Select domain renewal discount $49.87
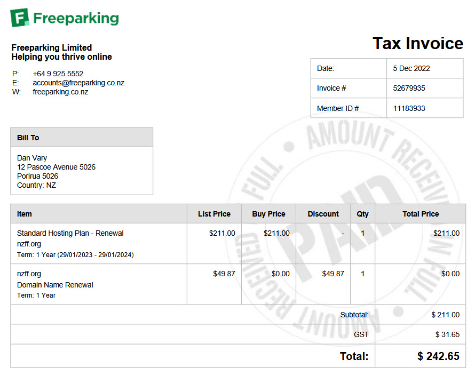This screenshot has height=368, width=467. [x=333, y=274]
